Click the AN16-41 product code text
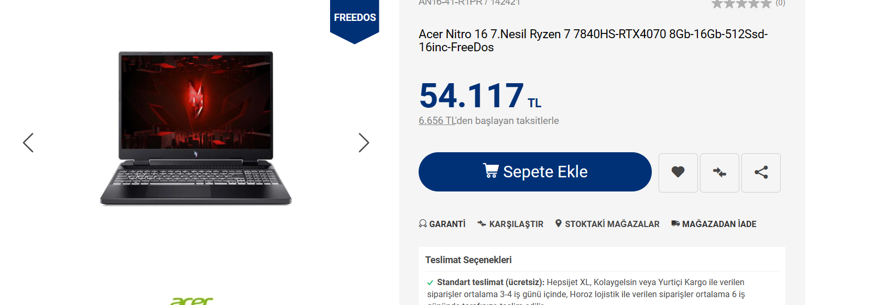Image resolution: width=875 pixels, height=305 pixels. (469, 3)
